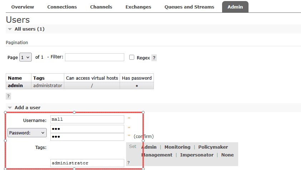Open the Page number dropdown
Viewport: 301px width, 170px height.
click(25, 57)
